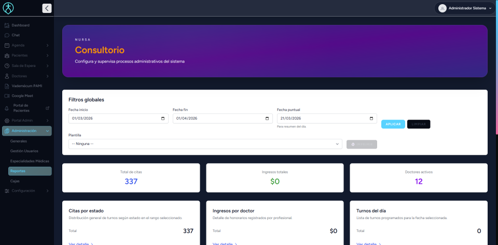498x245 pixels.
Task: Collapse the Administración menu section
Action: tap(47, 131)
